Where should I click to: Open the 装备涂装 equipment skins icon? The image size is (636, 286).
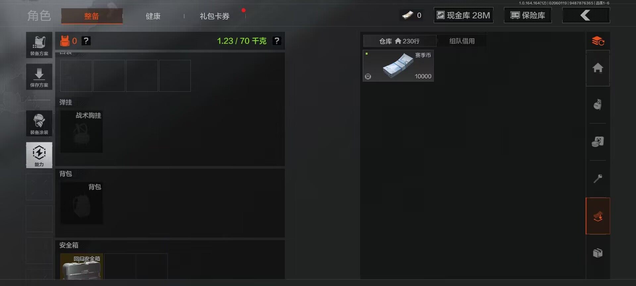(x=39, y=123)
